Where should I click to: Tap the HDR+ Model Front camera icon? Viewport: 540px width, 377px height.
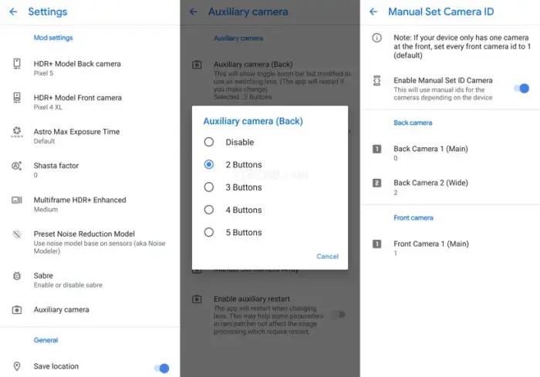click(17, 98)
